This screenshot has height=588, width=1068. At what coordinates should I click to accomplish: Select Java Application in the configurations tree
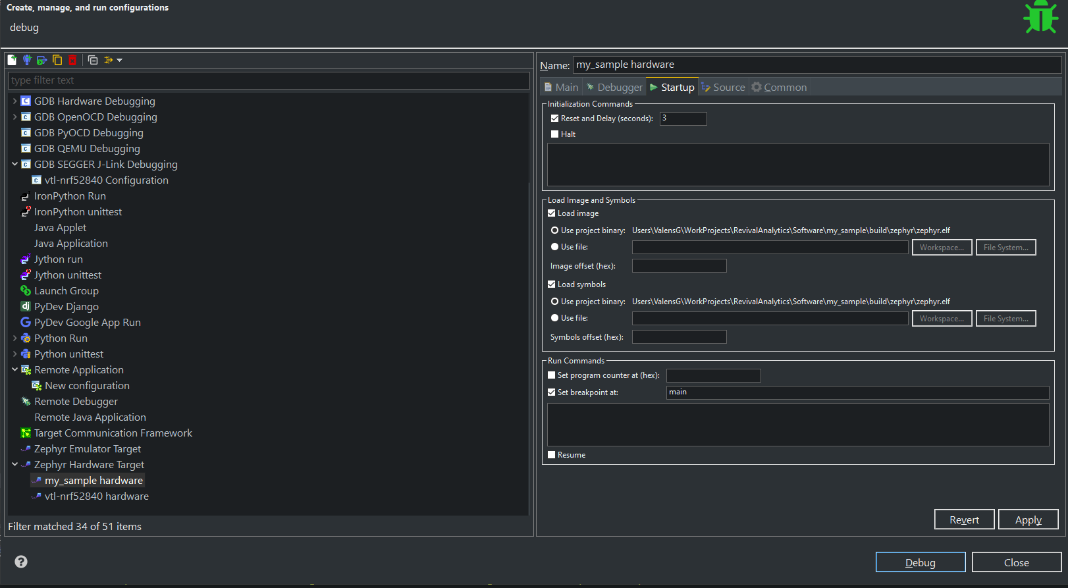[x=71, y=244]
